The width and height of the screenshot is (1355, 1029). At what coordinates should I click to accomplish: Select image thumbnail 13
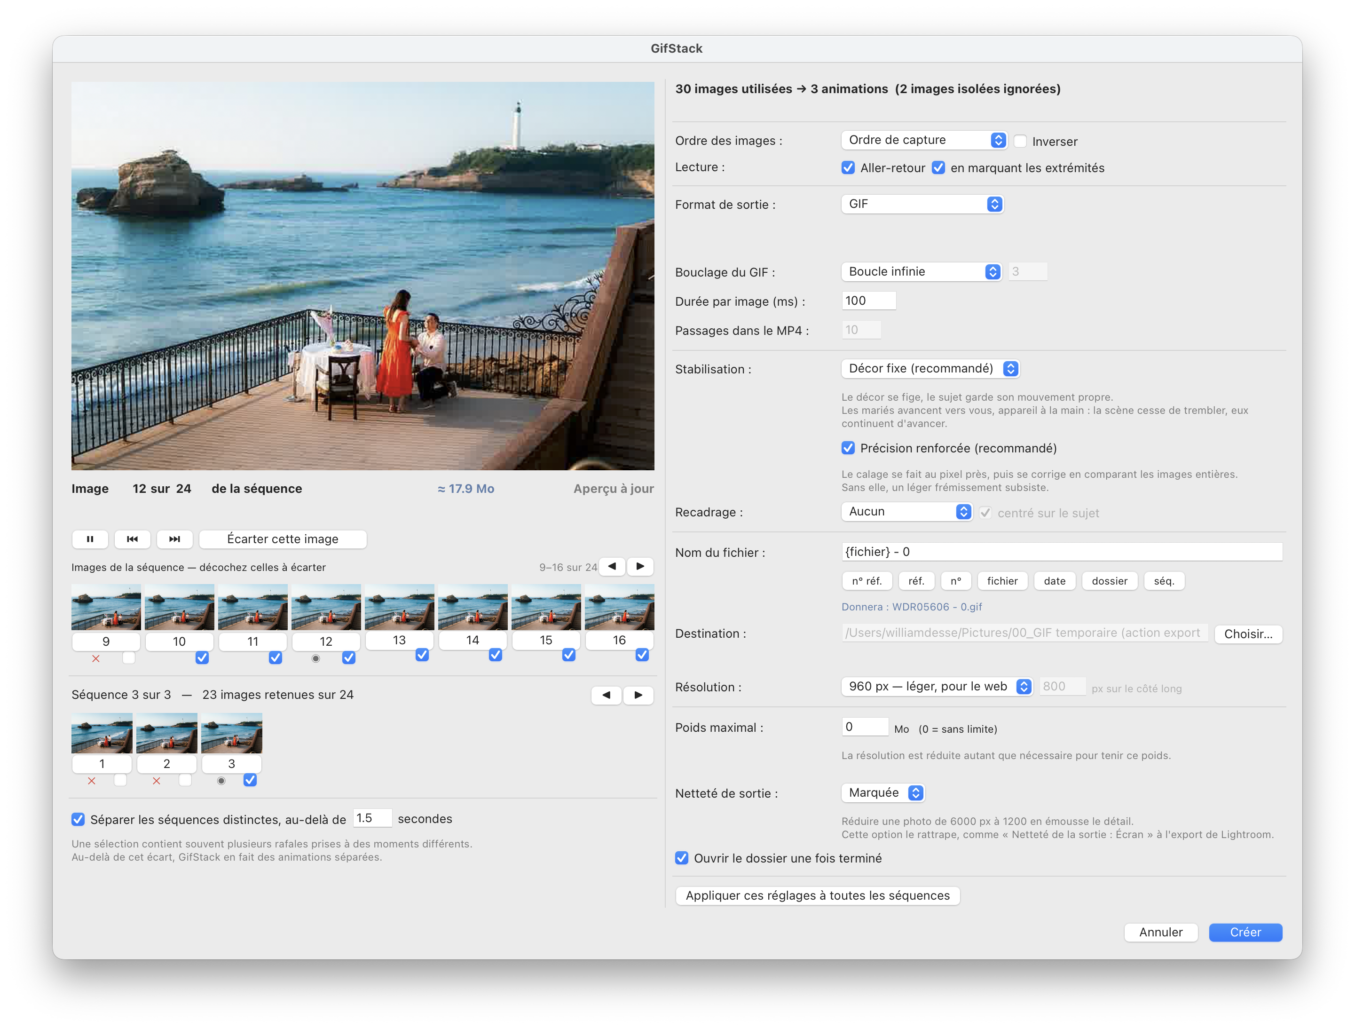[x=399, y=607]
